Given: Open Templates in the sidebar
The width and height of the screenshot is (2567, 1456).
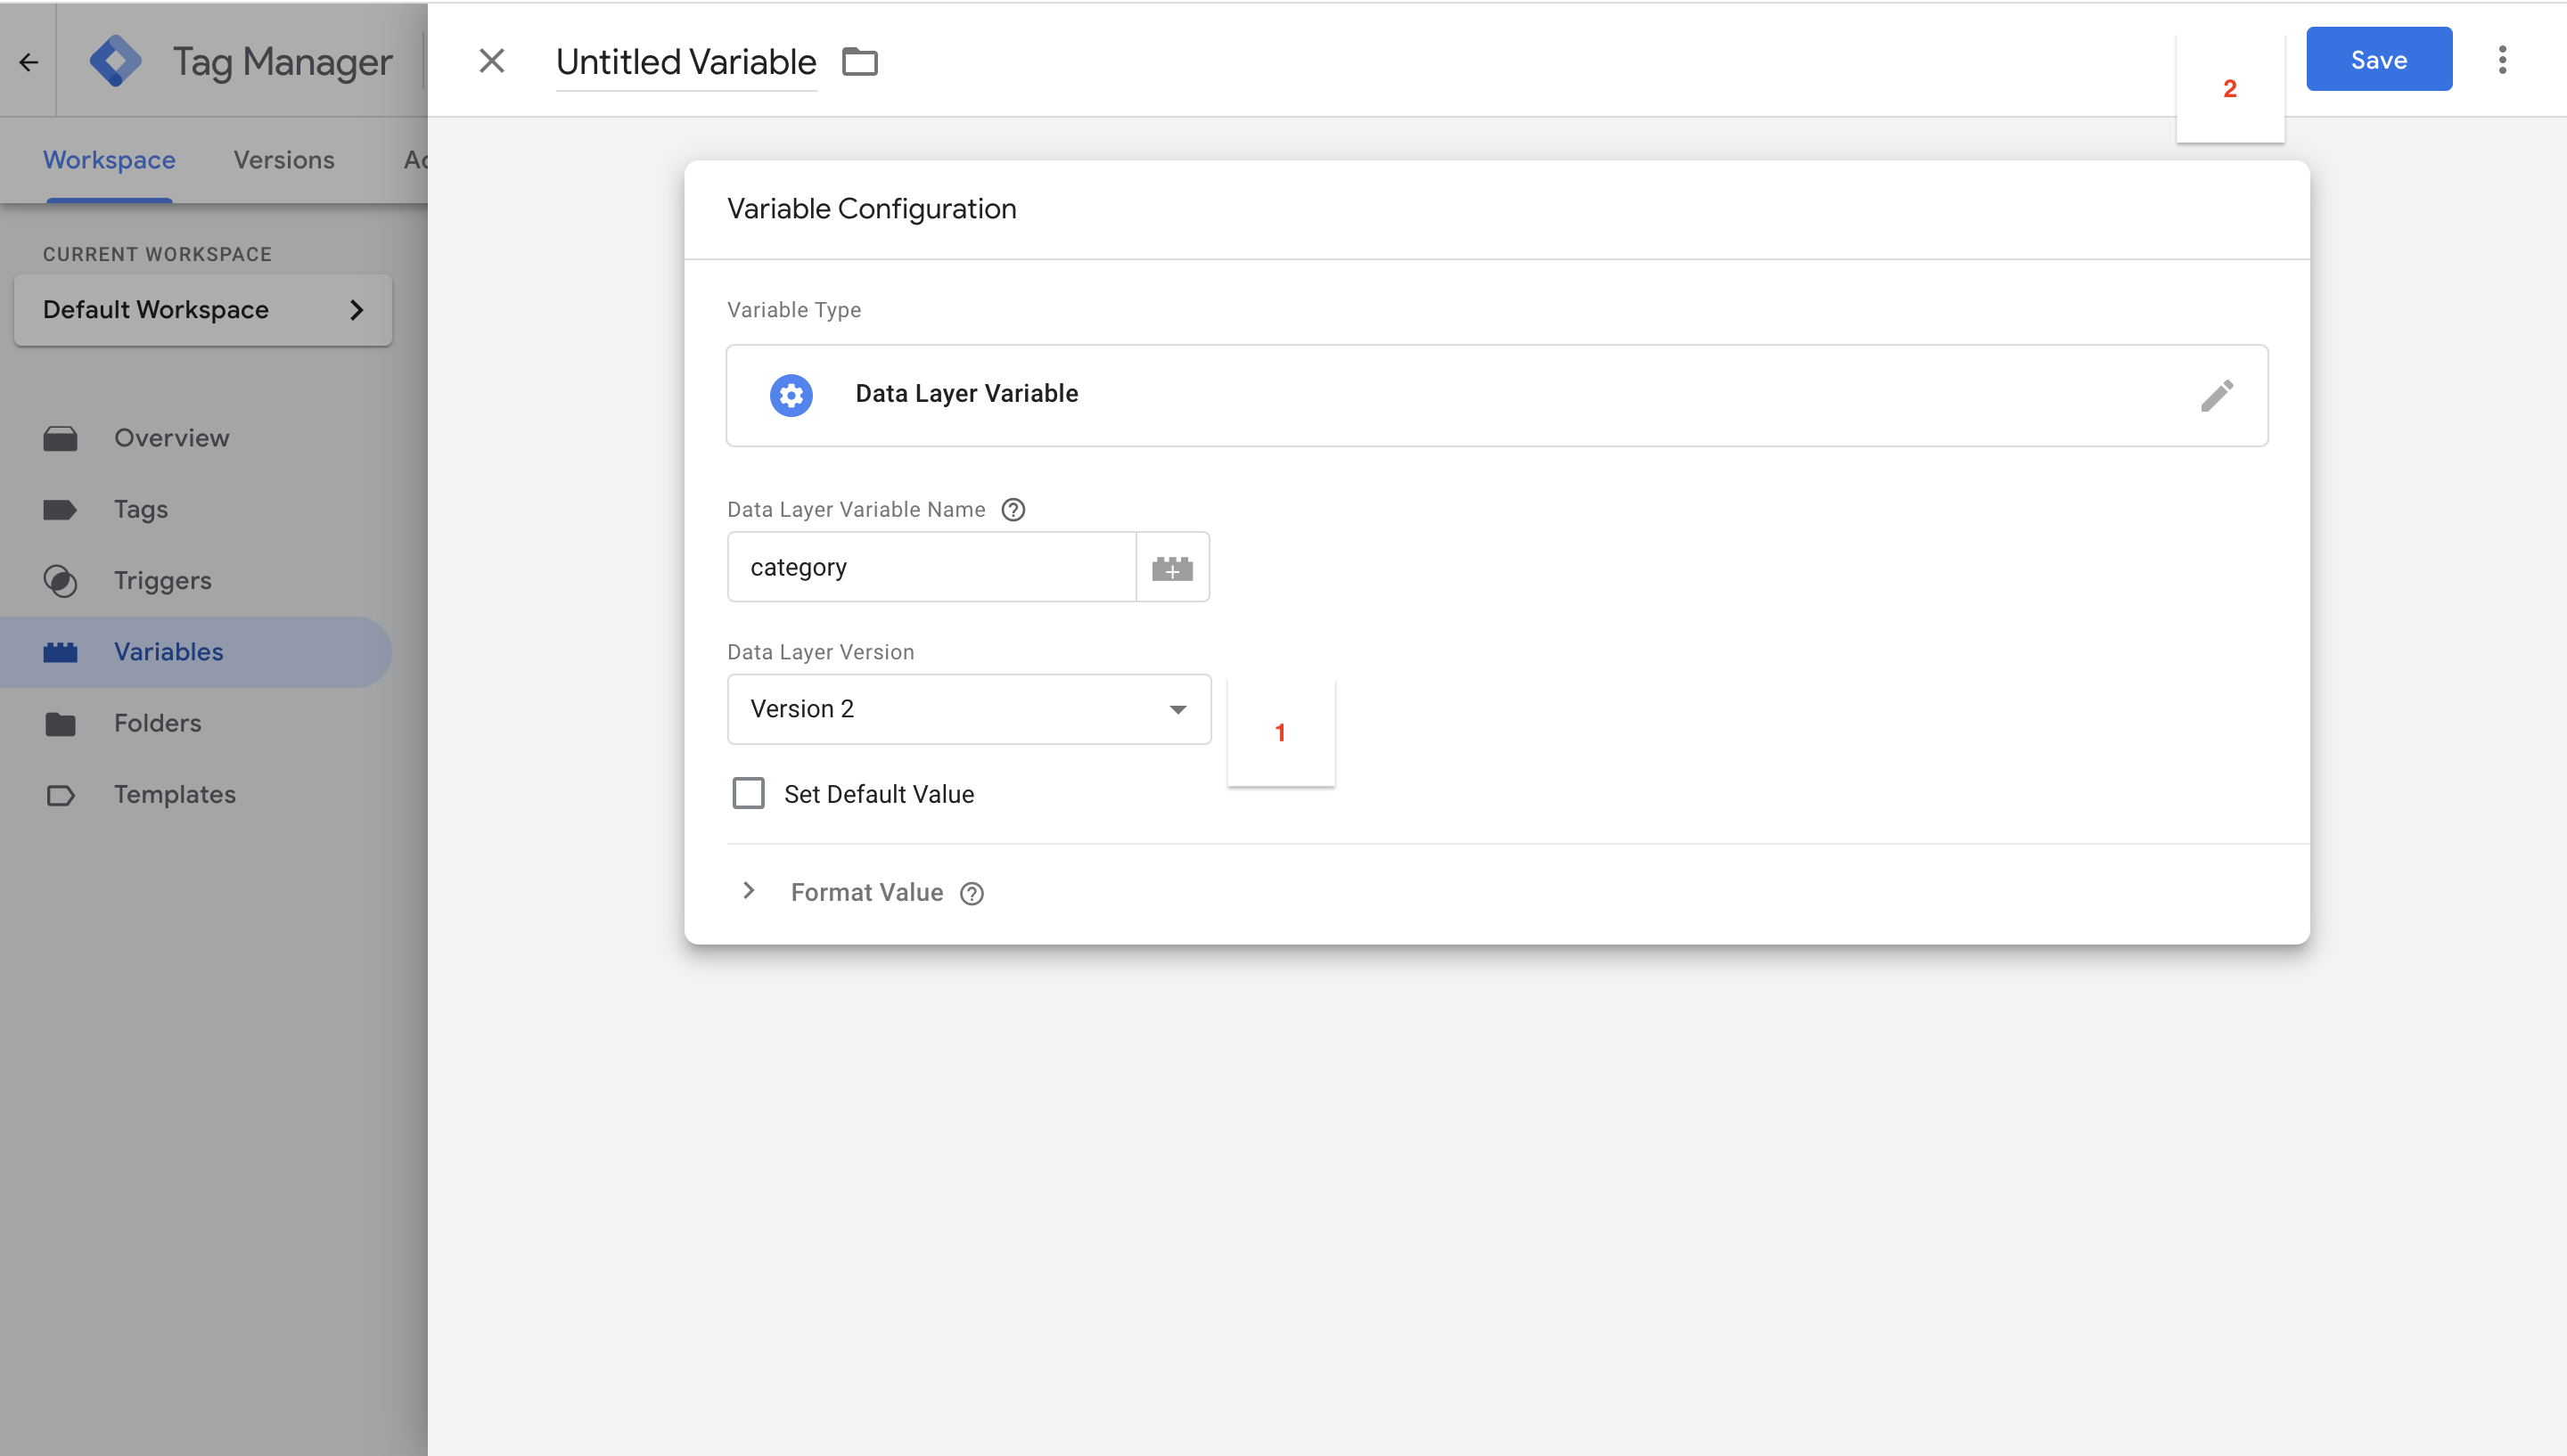Looking at the screenshot, I should [174, 795].
